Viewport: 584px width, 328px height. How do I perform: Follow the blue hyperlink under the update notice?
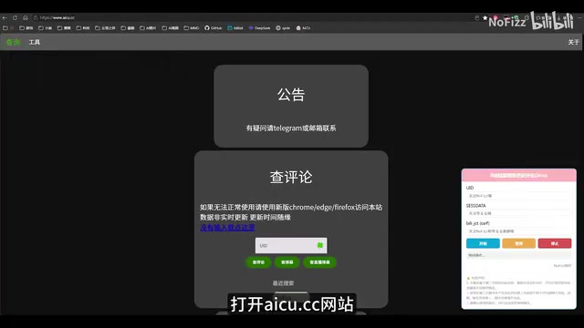[227, 227]
